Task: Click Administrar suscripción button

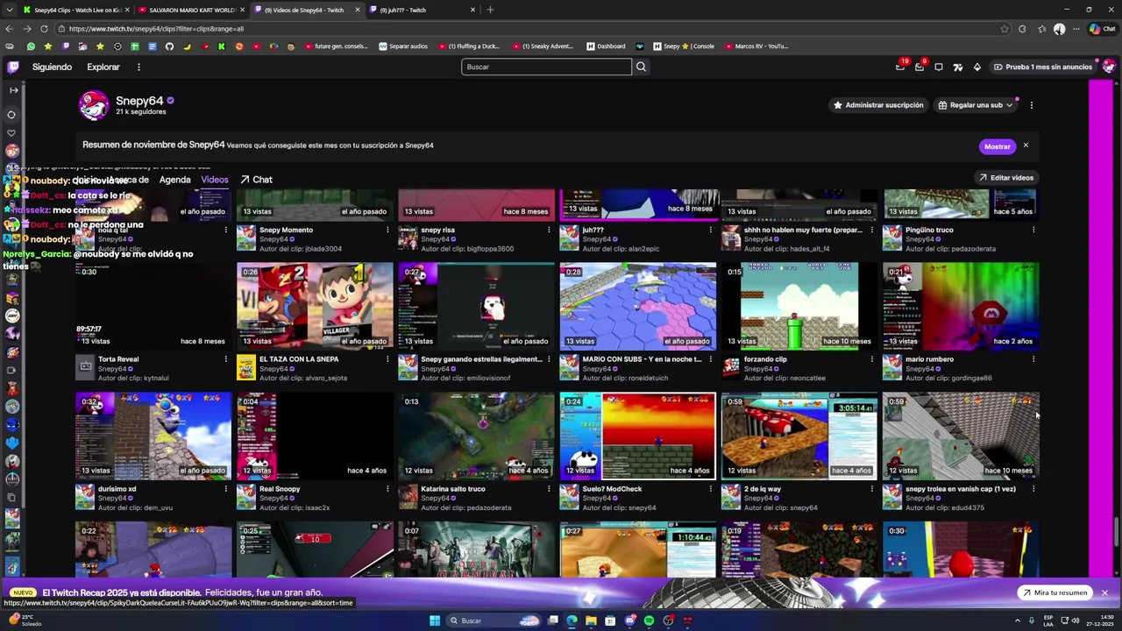Action: click(x=878, y=105)
